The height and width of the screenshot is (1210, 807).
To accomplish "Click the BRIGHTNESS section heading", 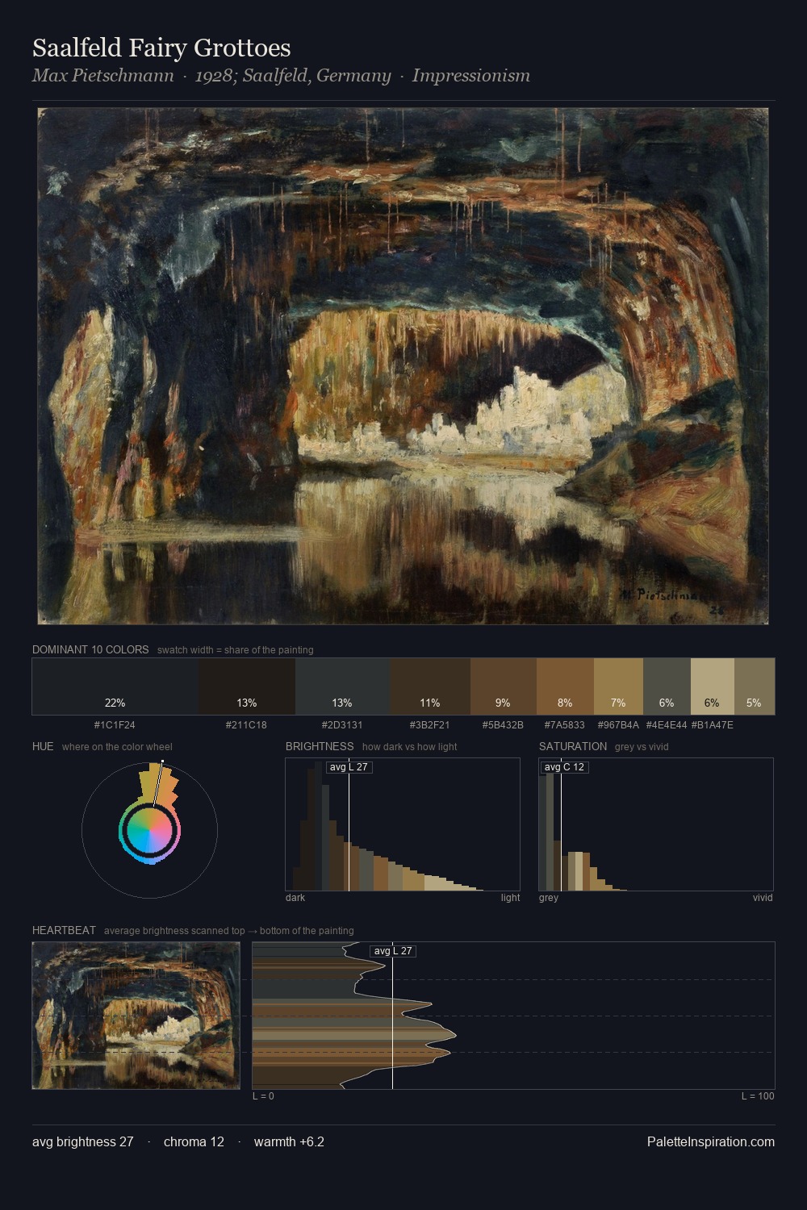I will pyautogui.click(x=320, y=746).
